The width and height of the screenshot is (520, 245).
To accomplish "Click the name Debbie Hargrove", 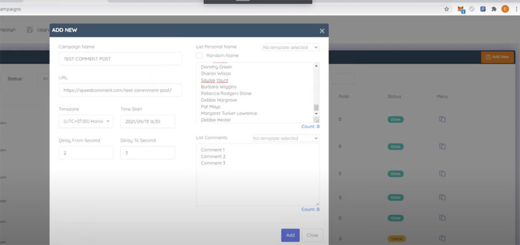I will tap(219, 100).
